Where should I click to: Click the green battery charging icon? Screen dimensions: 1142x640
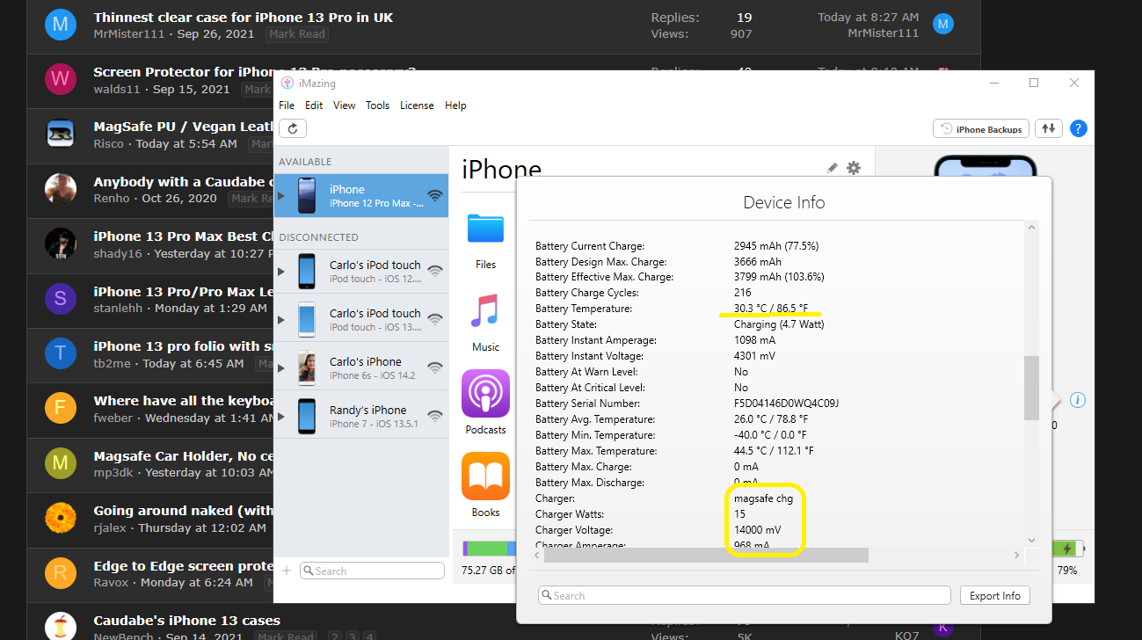tap(1067, 549)
